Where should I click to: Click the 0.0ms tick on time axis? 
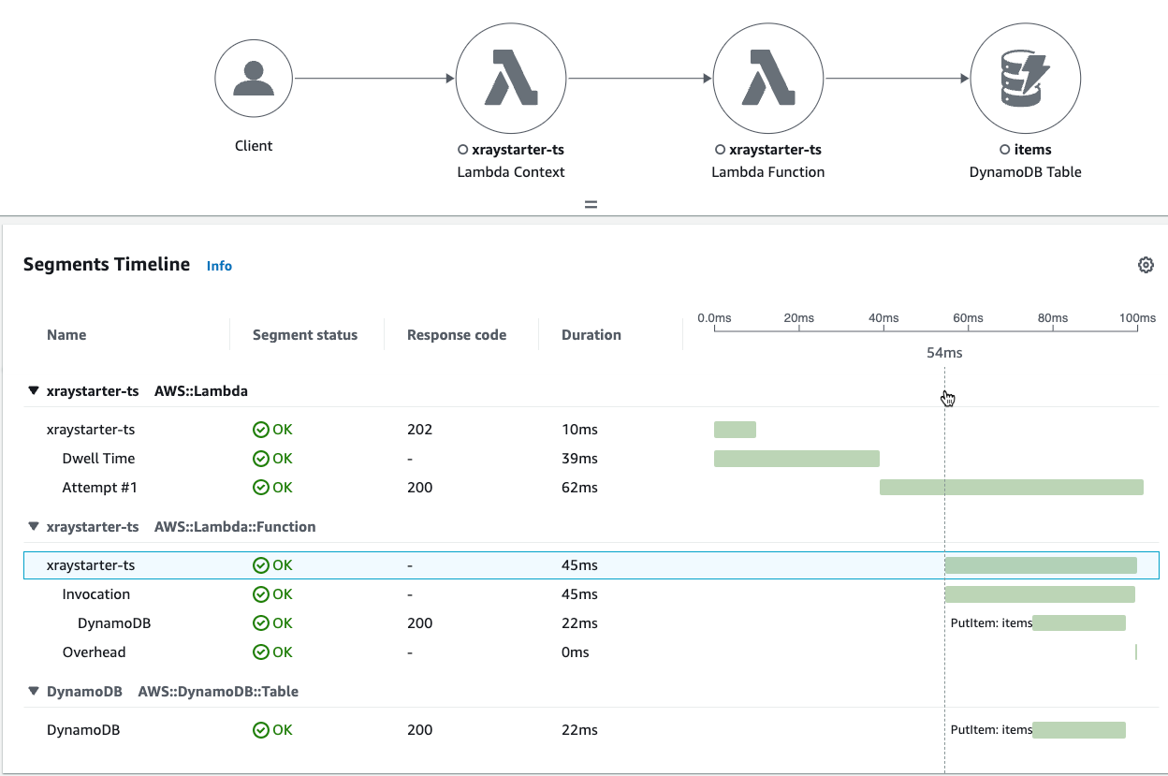click(714, 318)
